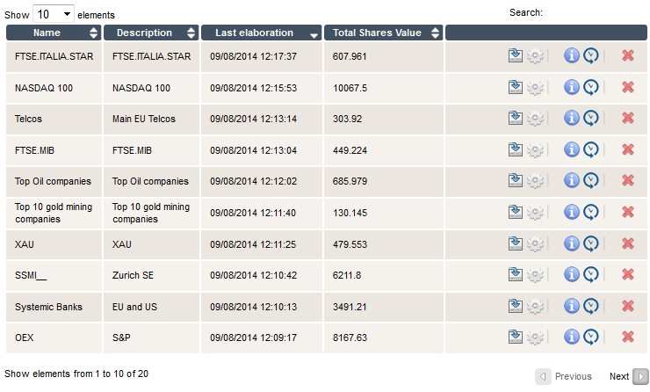
Task: Click info icon for the OEX row
Action: [x=571, y=337]
